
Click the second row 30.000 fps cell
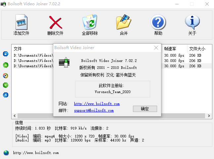click(174, 61)
